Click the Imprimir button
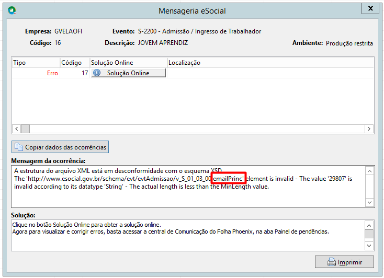This screenshot has height=278, width=384. pyautogui.click(x=344, y=262)
